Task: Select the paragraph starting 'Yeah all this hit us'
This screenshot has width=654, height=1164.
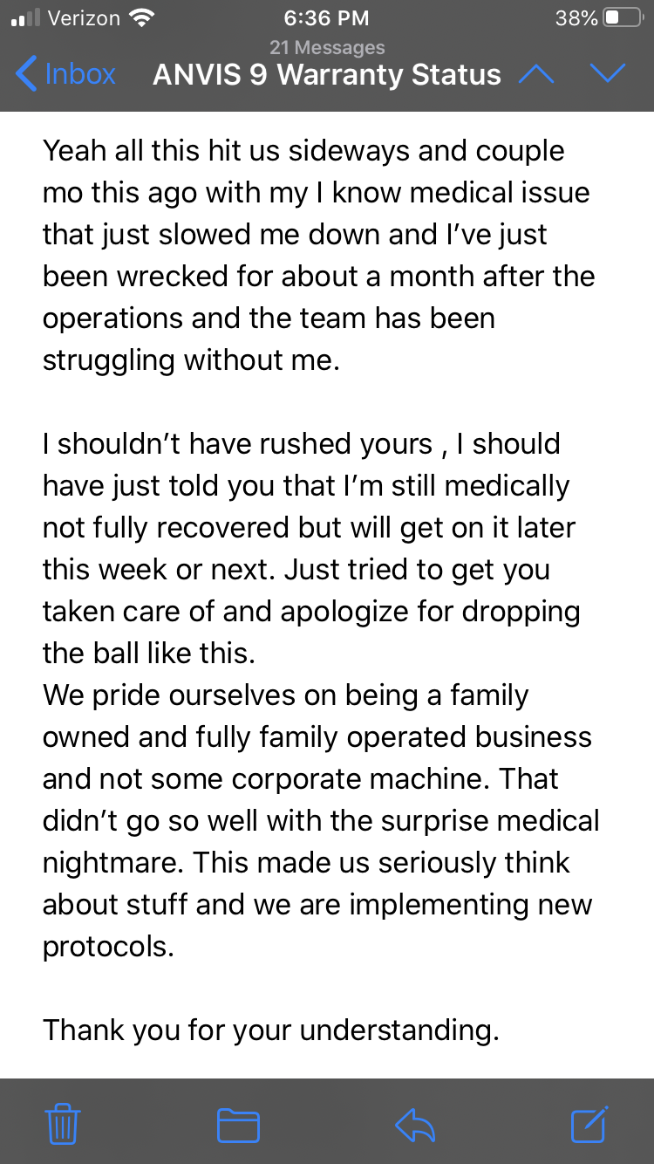Action: click(x=319, y=255)
